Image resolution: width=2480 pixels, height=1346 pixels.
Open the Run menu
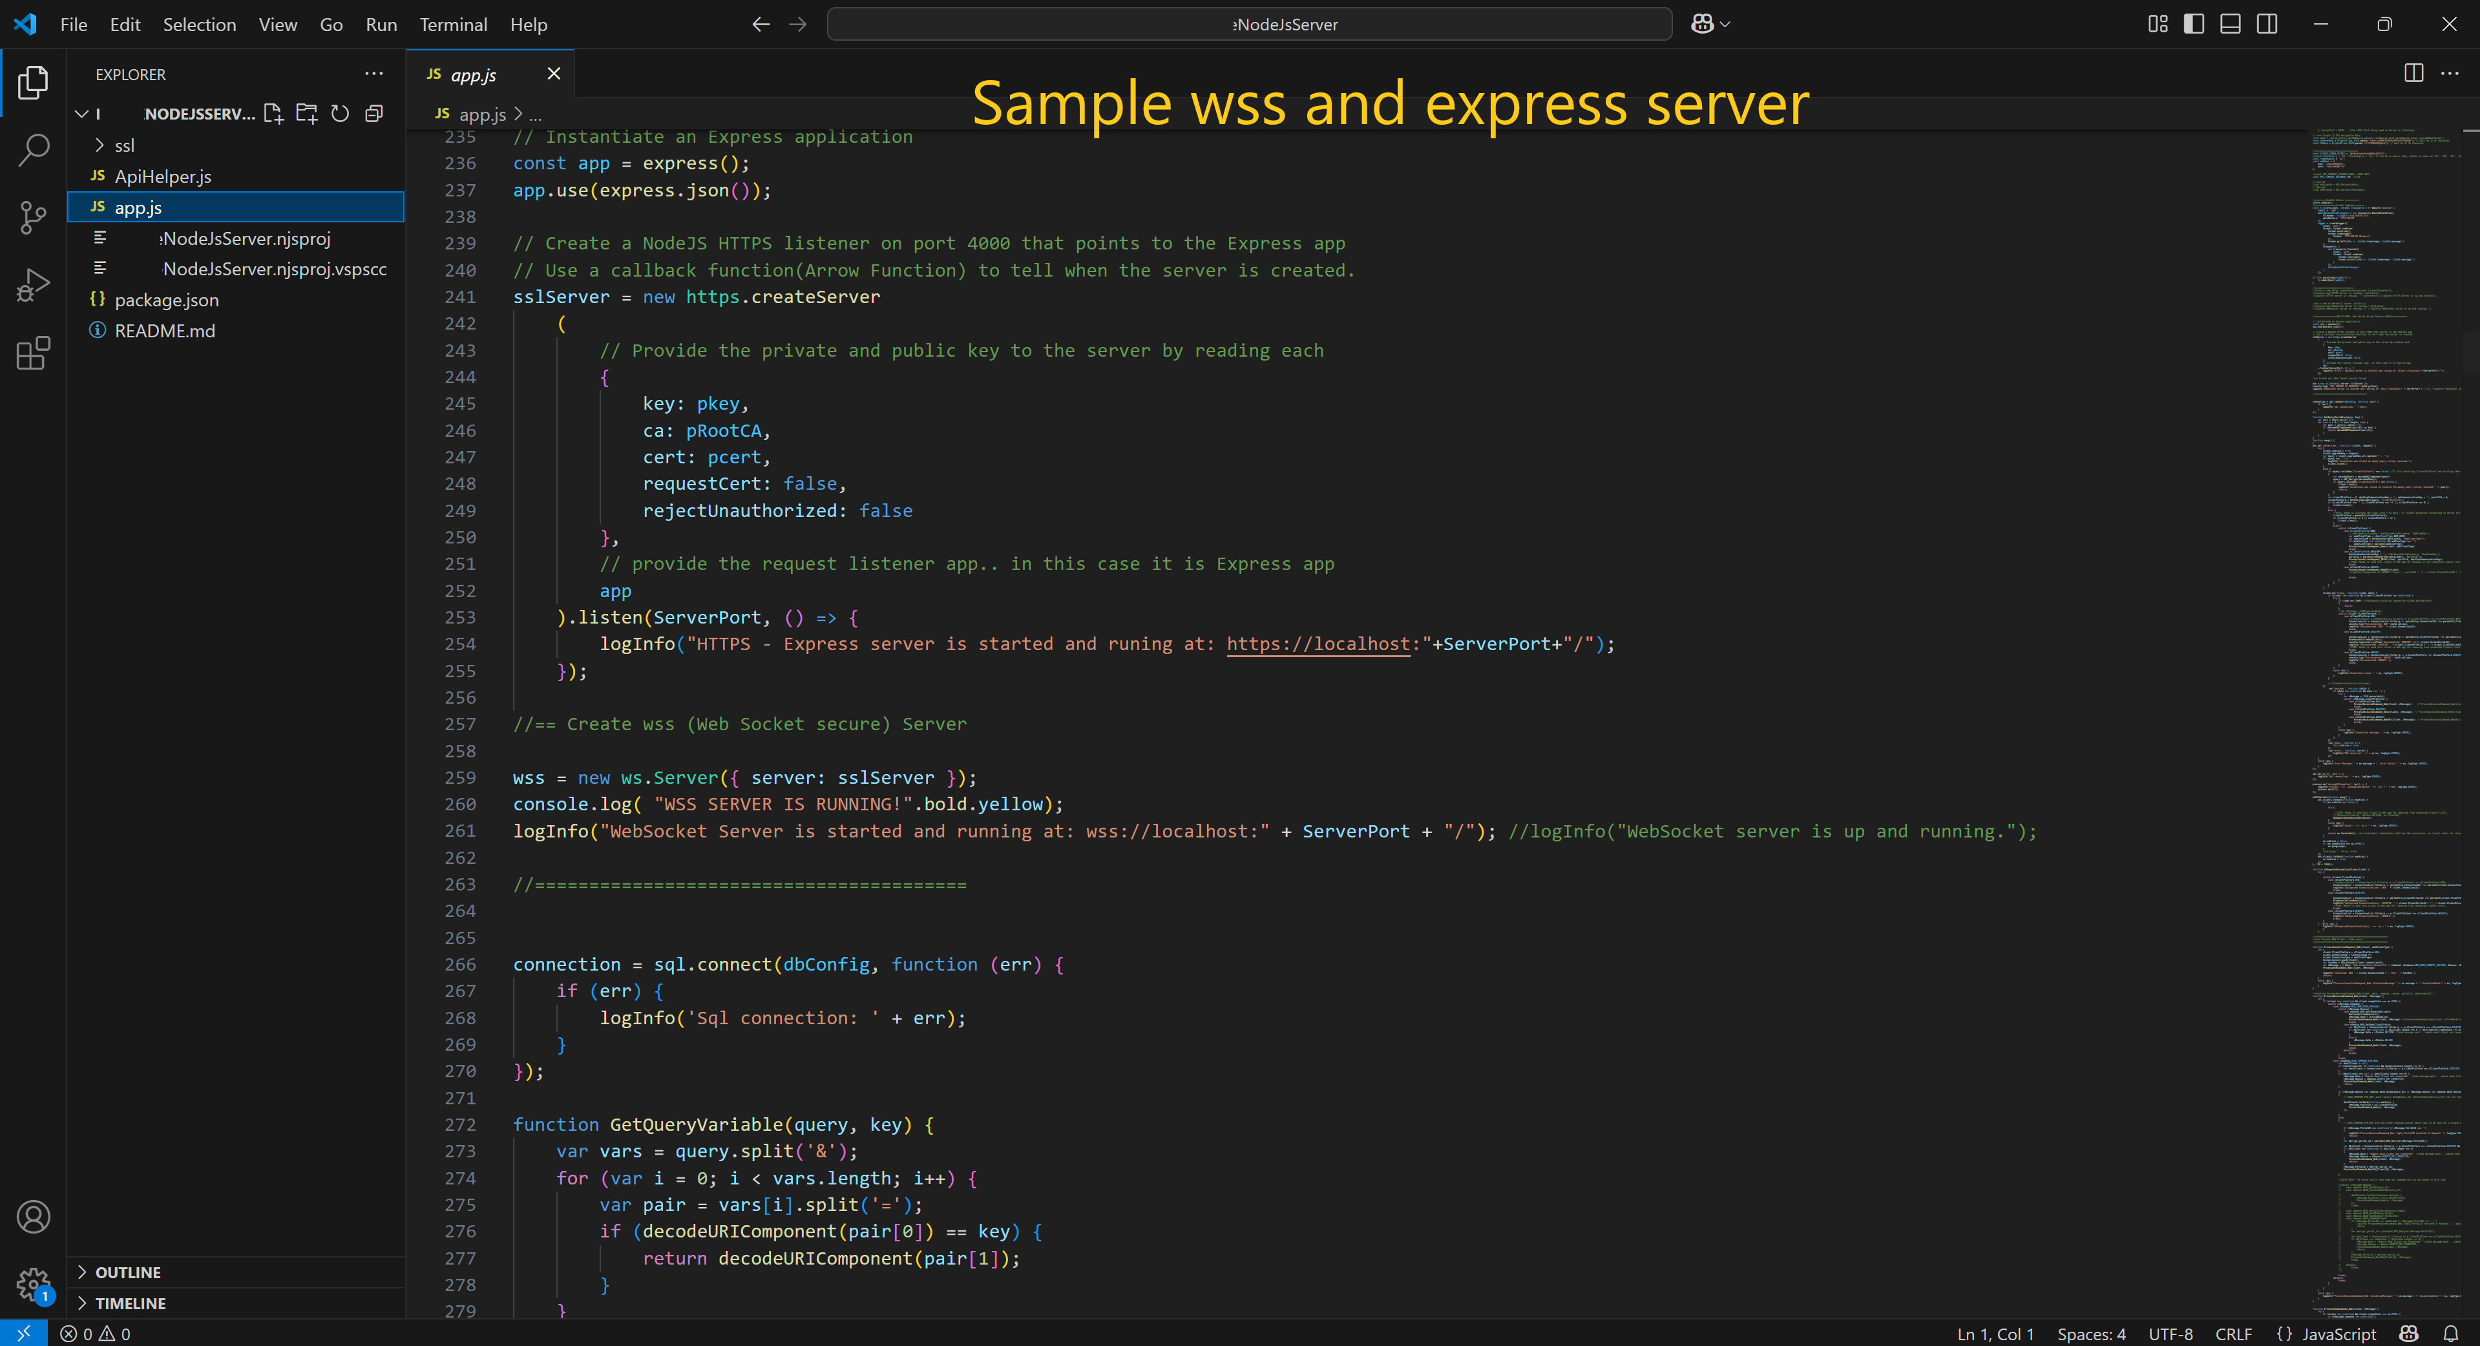point(381,24)
